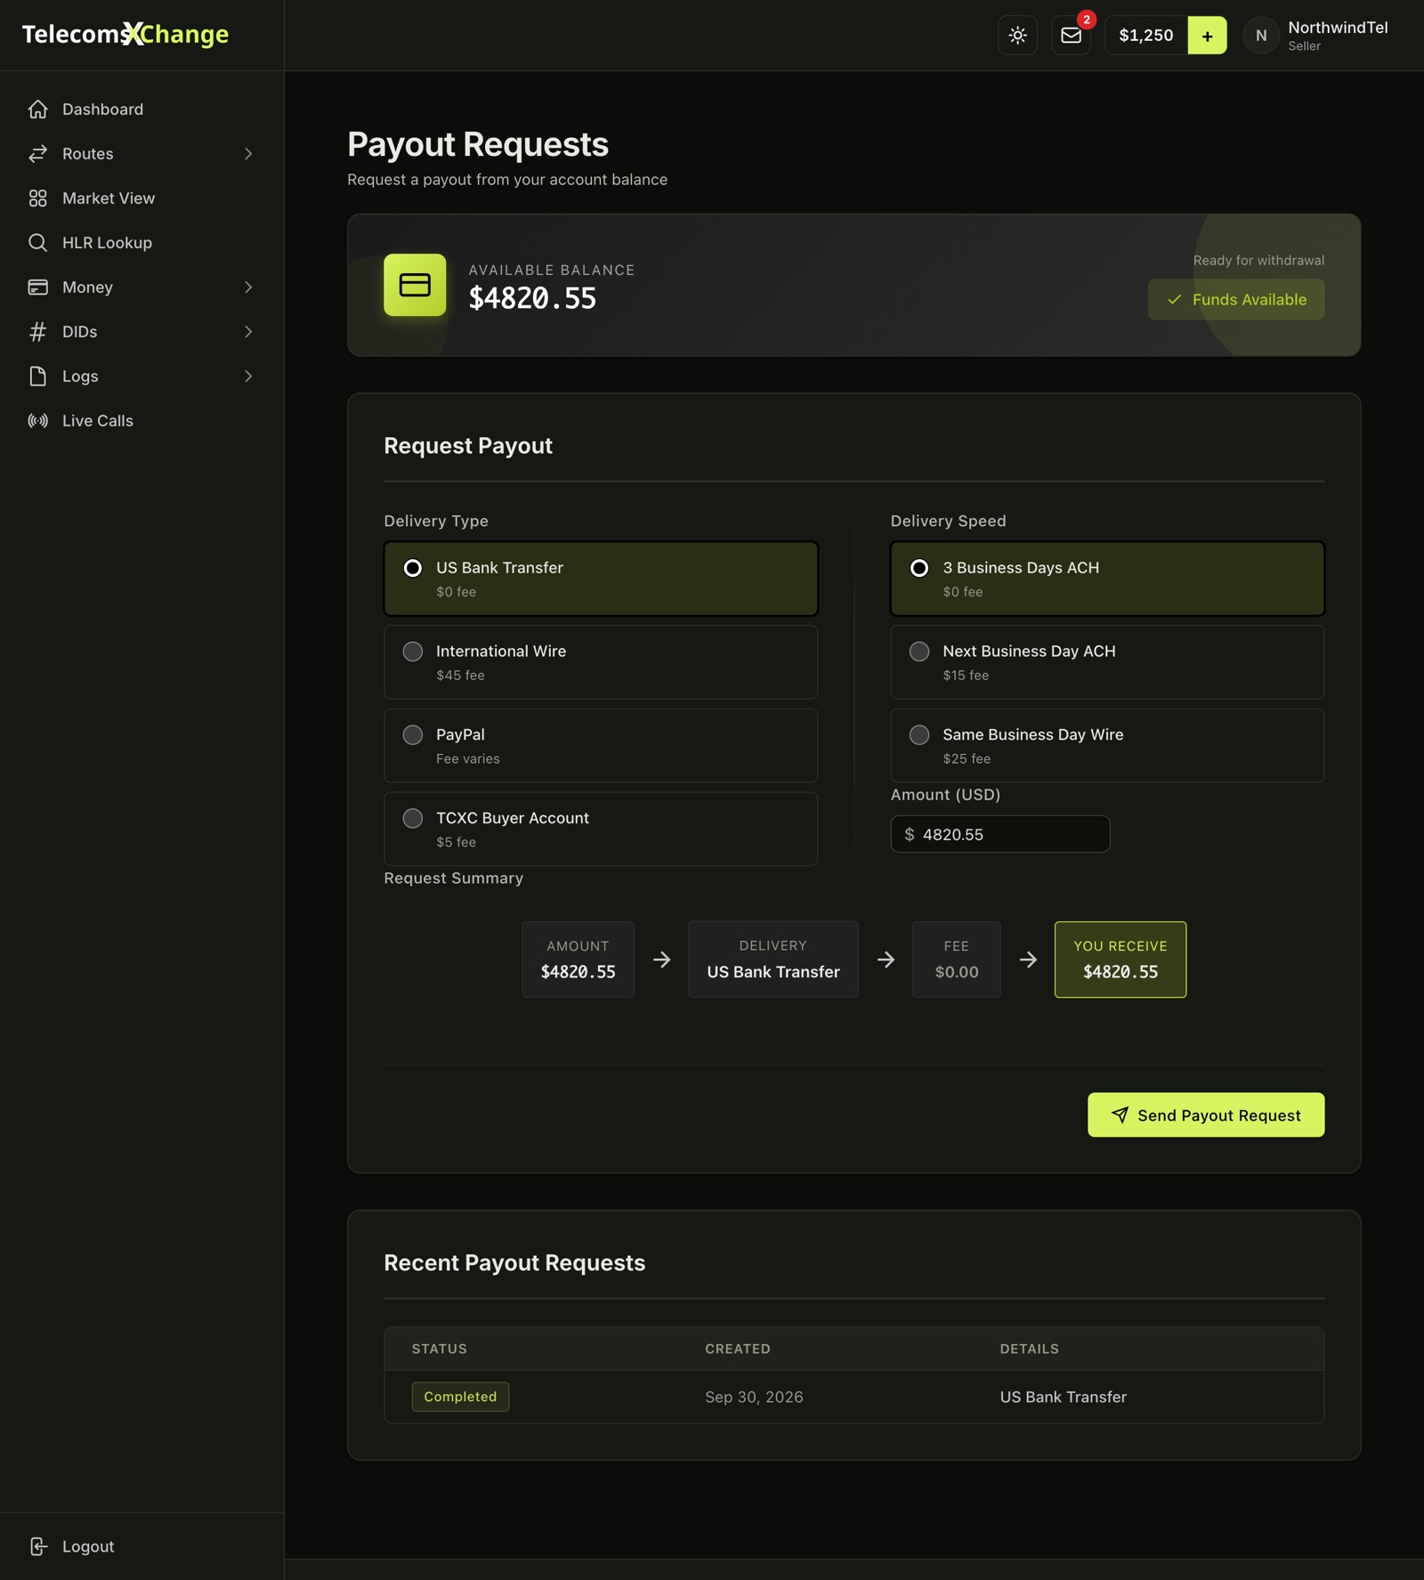Select Same Business Day Wire speed

1107,746
